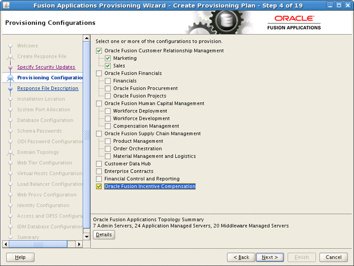
Task: Click the Create Response File step label
Action: tap(42, 56)
